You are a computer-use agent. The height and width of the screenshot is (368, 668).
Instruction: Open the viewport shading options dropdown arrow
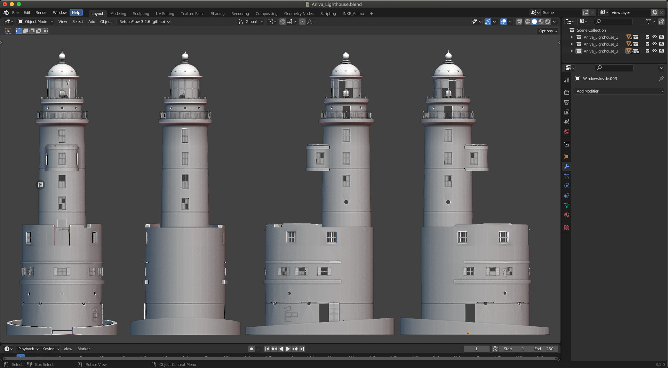[555, 22]
